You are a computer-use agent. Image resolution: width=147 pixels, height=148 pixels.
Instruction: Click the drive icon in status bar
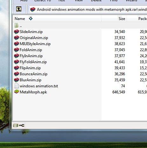[16, 125]
